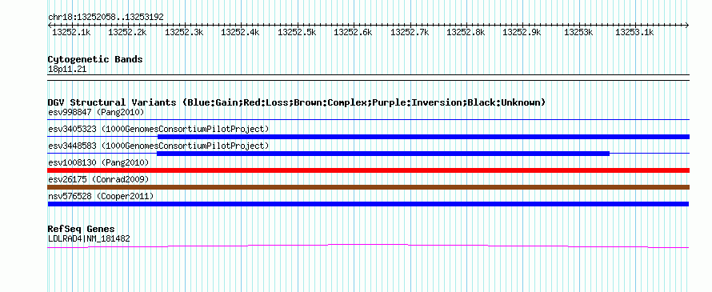Click the brown esv26175 complex variant bar

[x=369, y=187]
